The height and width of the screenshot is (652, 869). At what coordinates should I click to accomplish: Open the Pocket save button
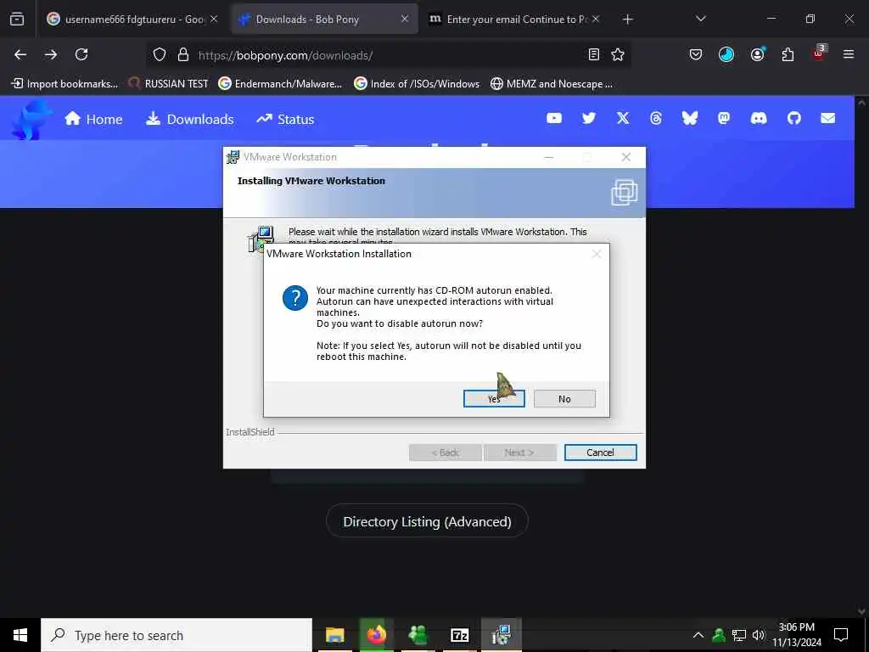click(x=696, y=54)
